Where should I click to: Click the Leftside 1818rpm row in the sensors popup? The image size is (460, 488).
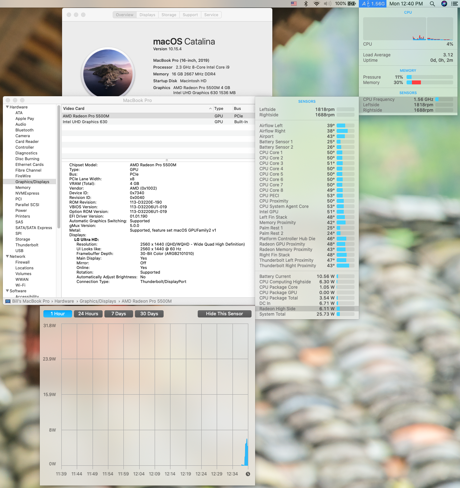[x=307, y=110]
